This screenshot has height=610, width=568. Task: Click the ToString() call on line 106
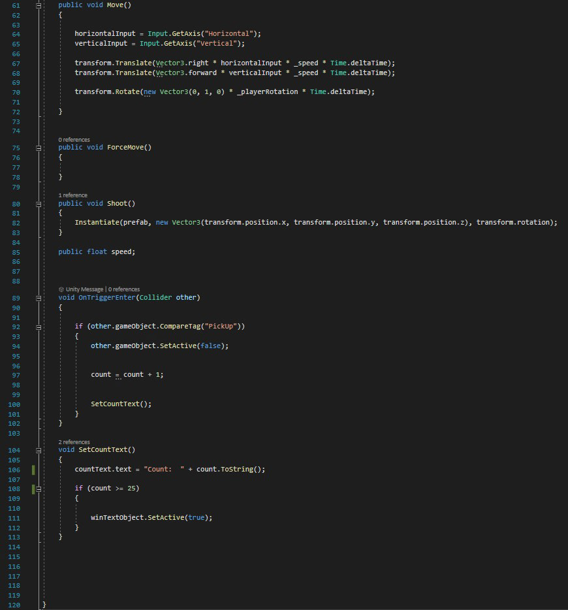point(241,470)
